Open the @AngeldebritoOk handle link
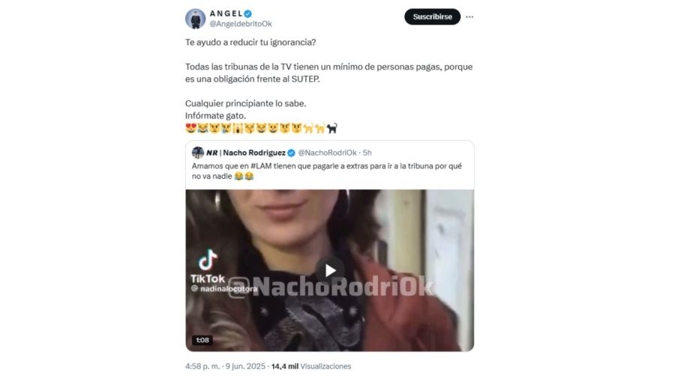Viewport: 675px width, 378px height. [241, 24]
